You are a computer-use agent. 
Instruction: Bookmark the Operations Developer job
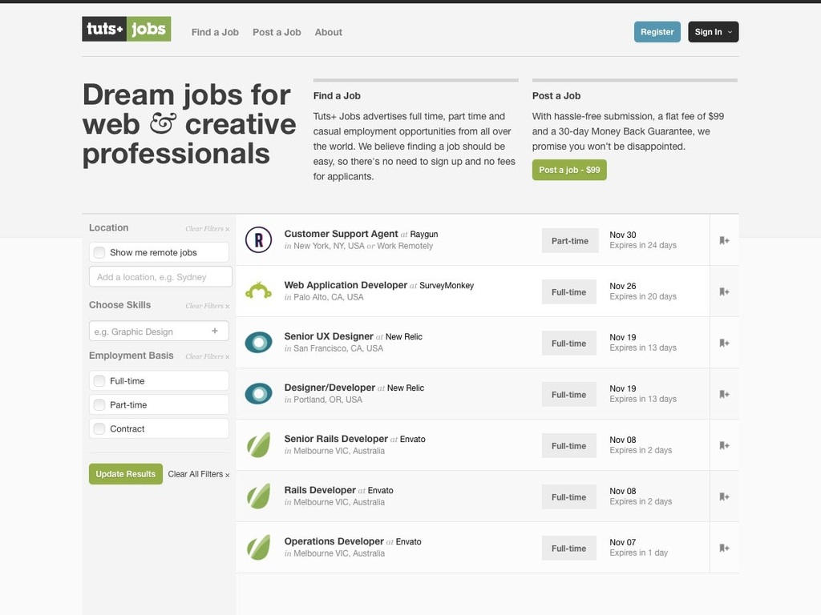coord(724,548)
